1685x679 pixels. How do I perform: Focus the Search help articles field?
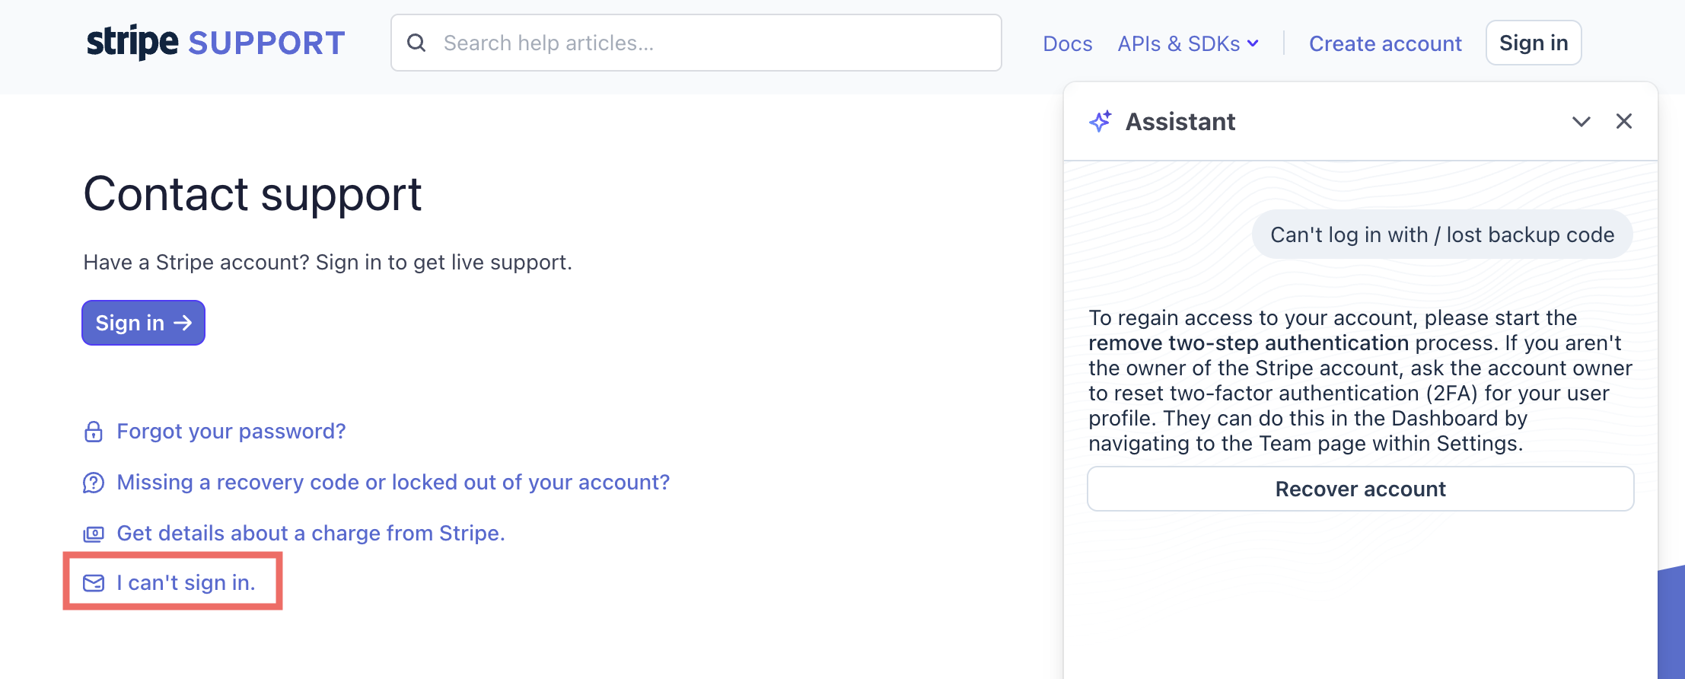(696, 43)
